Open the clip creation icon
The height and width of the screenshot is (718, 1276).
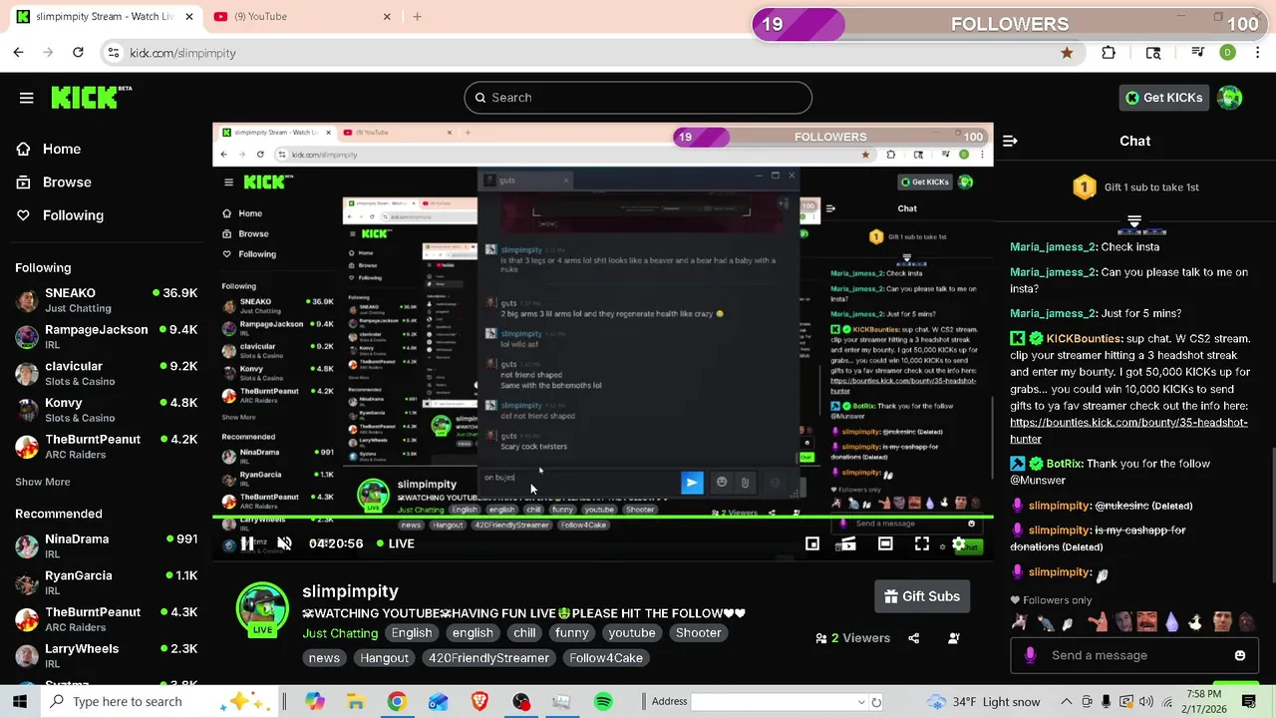click(846, 544)
